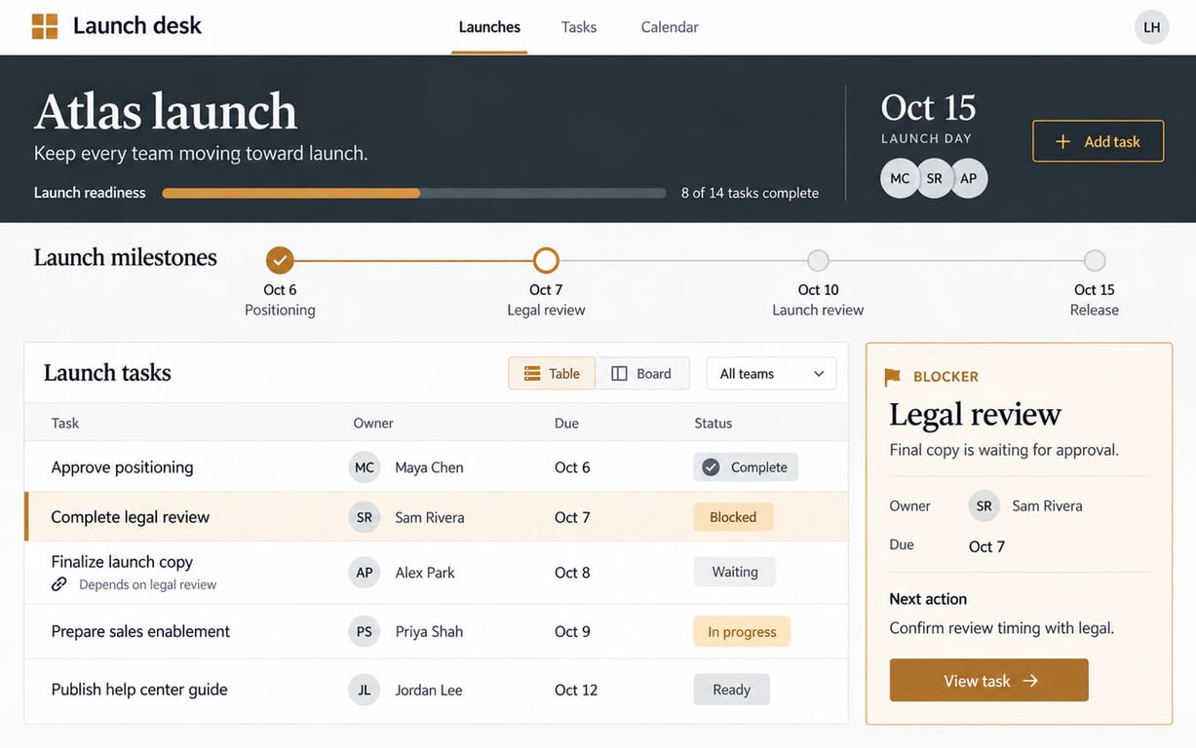
Task: Click Alex Park's AP avatar in table
Action: (365, 573)
